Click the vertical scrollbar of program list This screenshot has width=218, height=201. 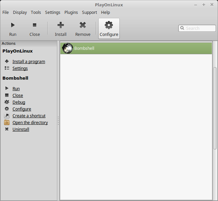click(x=215, y=108)
